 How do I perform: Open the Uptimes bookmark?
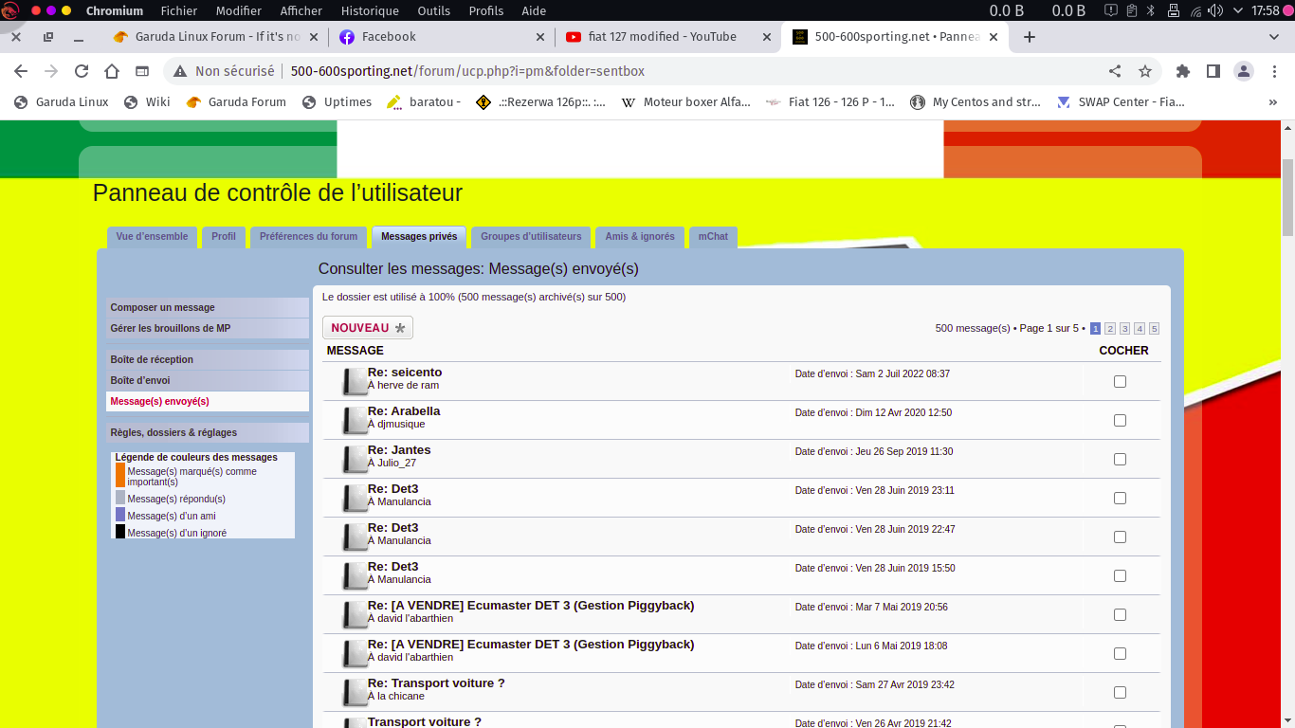pyautogui.click(x=337, y=102)
